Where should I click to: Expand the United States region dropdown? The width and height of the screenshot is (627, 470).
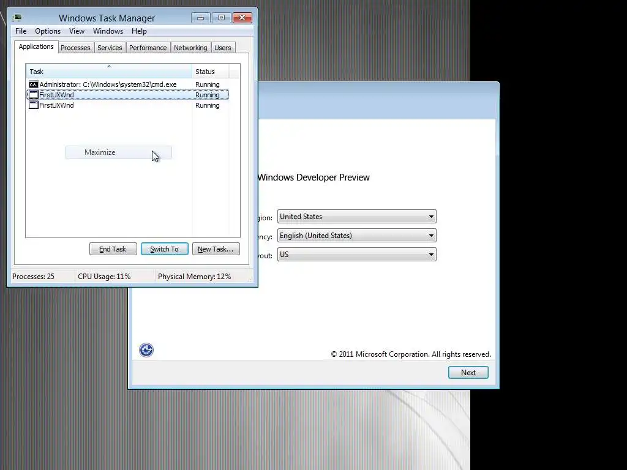pos(357,217)
